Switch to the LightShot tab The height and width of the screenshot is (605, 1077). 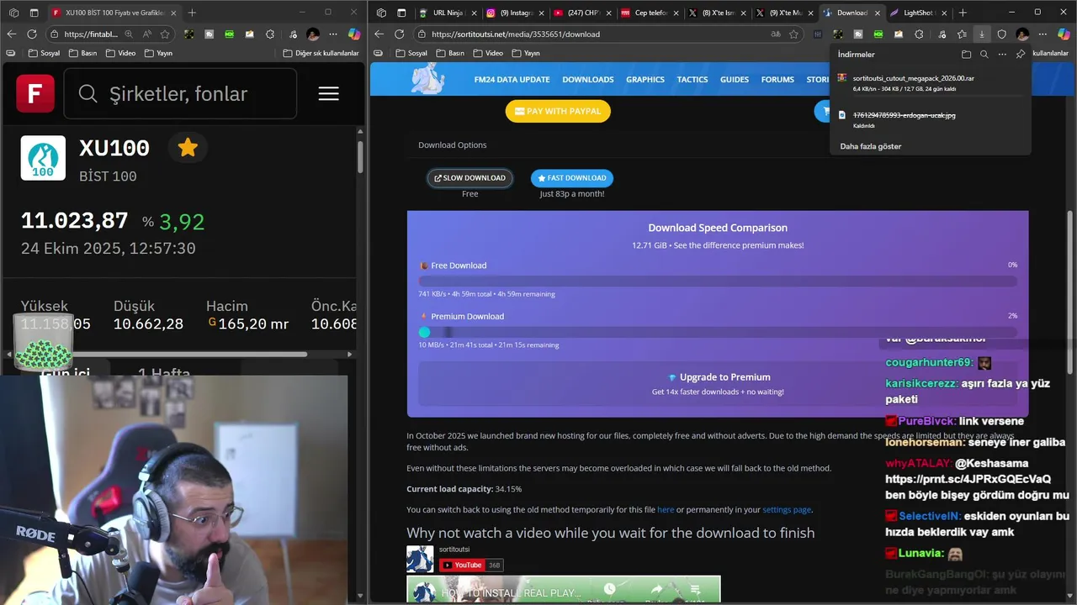point(919,13)
